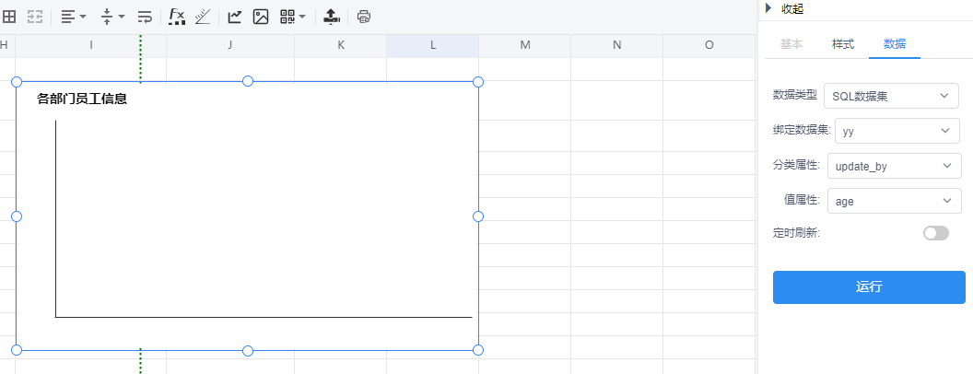This screenshot has width=973, height=374.
Task: Open the 值属性 age dropdown
Action: [x=894, y=201]
